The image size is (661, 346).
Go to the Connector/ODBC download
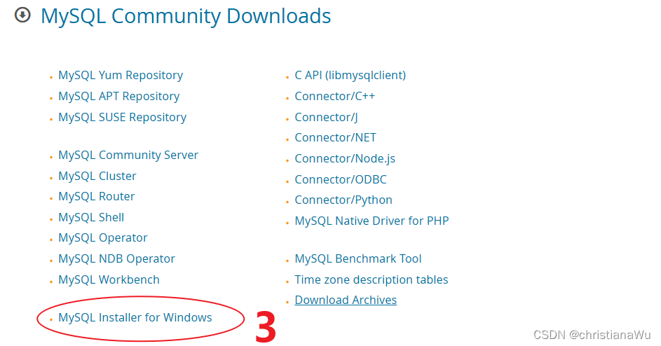coord(341,179)
